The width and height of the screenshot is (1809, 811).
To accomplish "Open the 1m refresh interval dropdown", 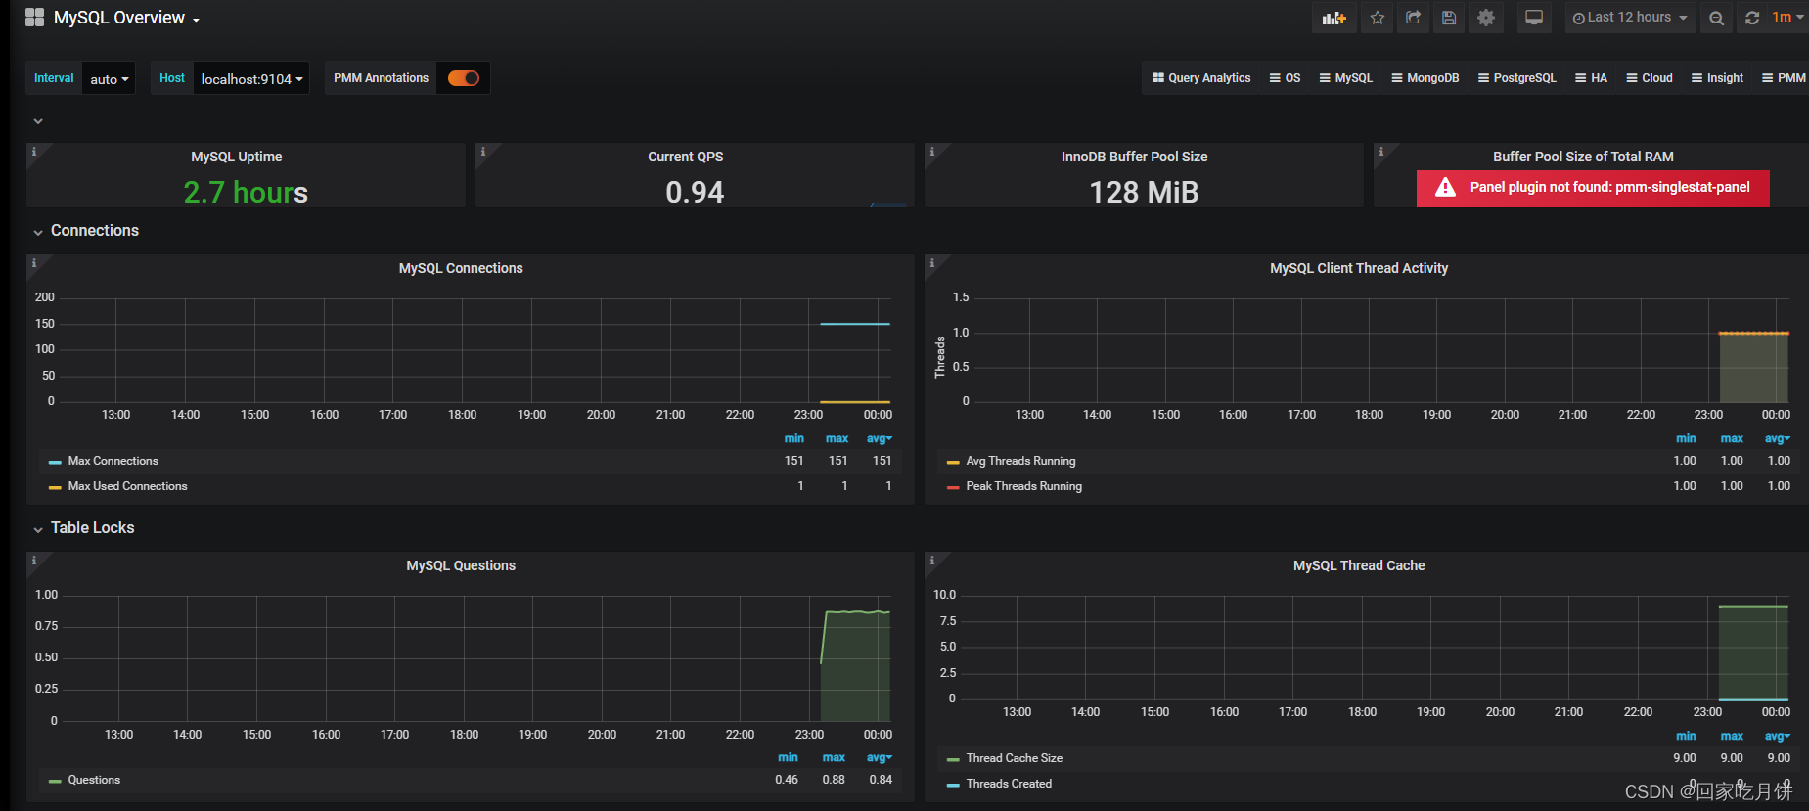I will point(1787,18).
